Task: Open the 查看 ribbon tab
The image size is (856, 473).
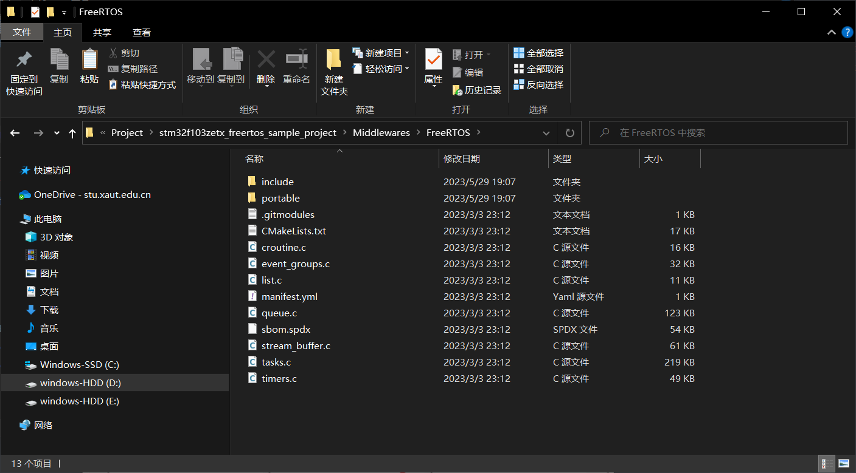Action: 141,33
